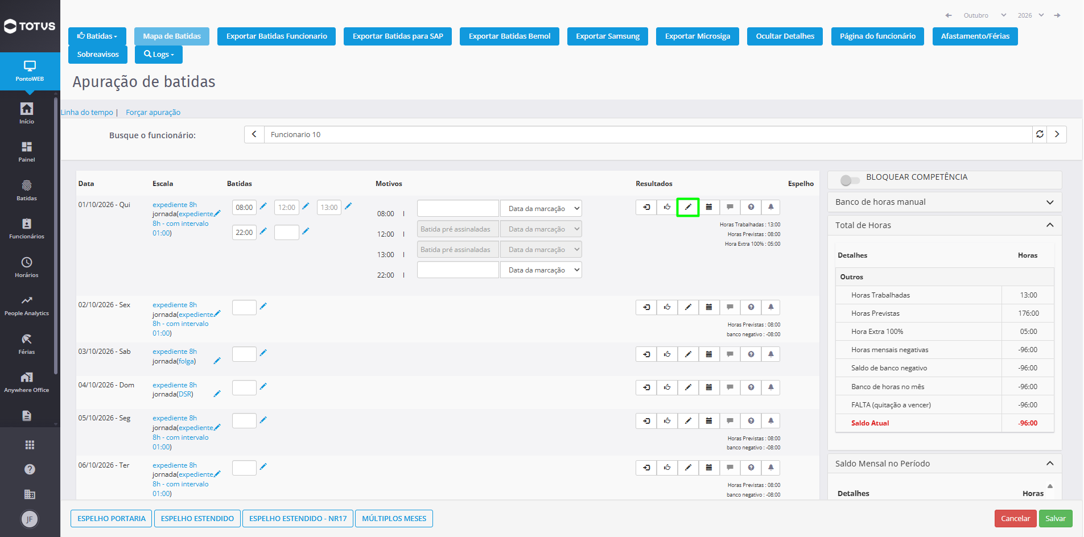Click Mapa de Batidas button

click(172, 36)
